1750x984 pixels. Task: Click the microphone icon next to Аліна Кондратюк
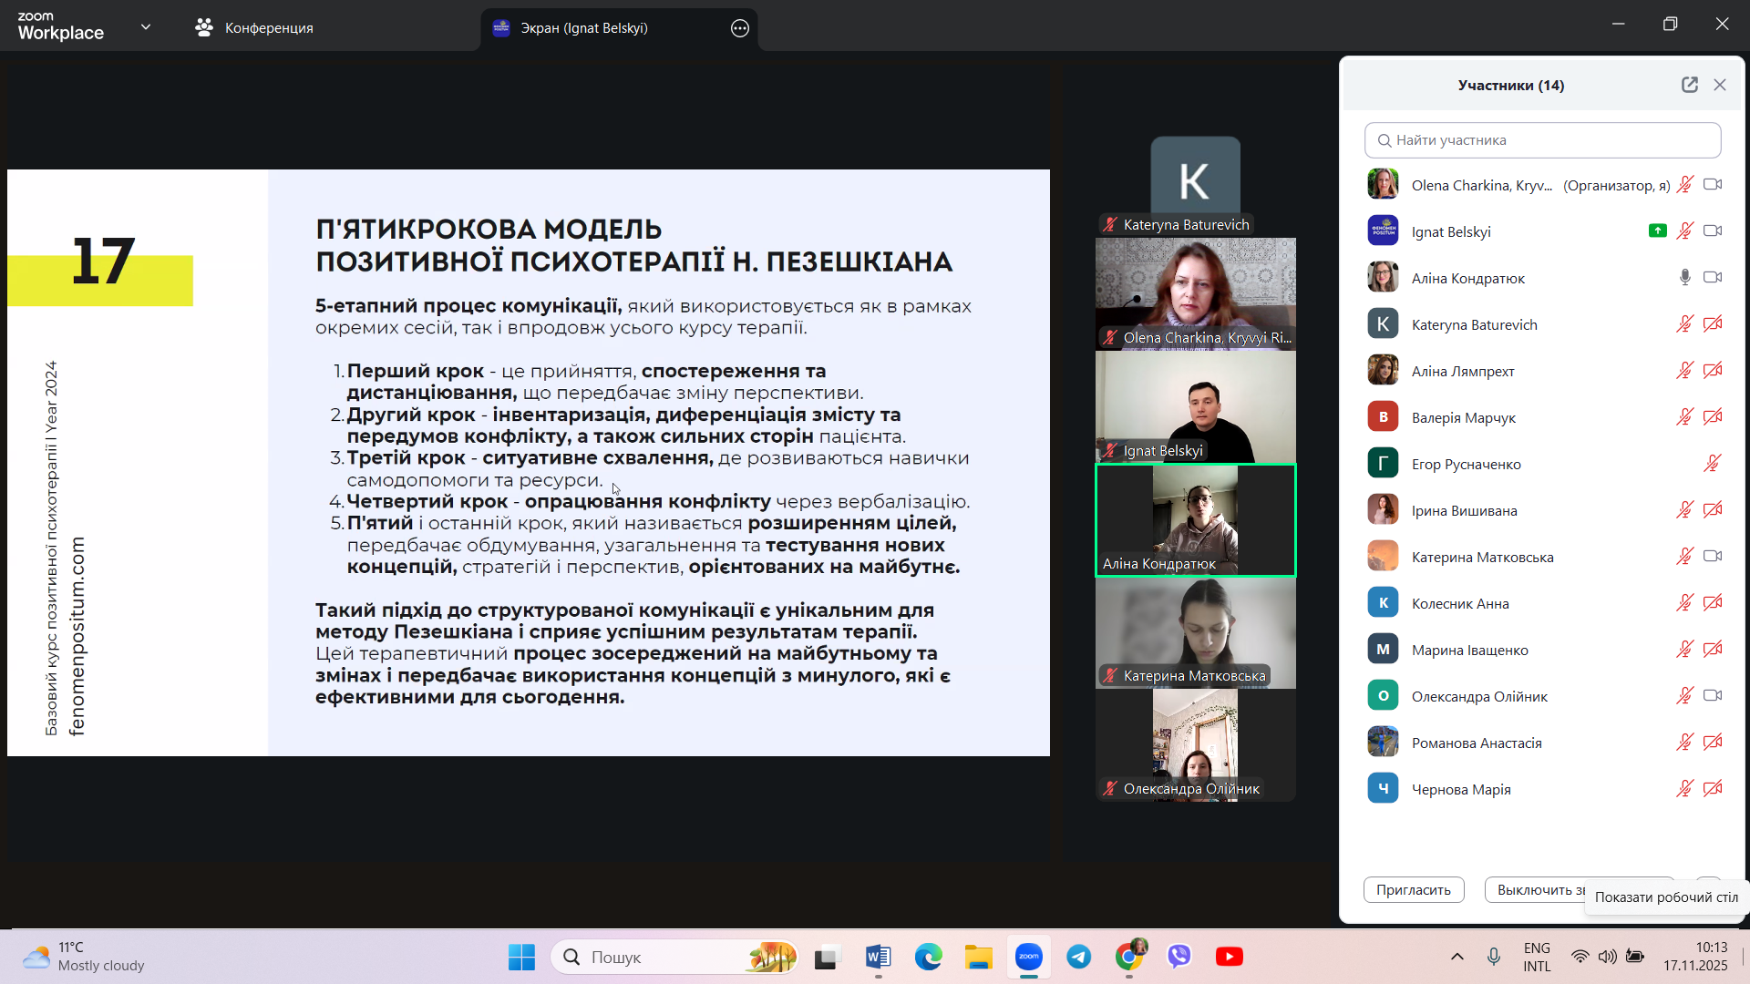coord(1684,278)
